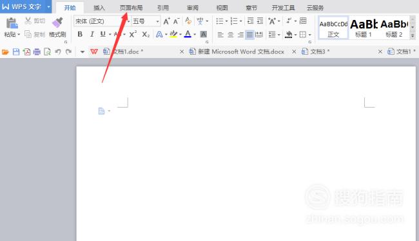Viewport: 419px width, 241px height.
Task: Close the 文档3 tab
Action: click(x=380, y=52)
